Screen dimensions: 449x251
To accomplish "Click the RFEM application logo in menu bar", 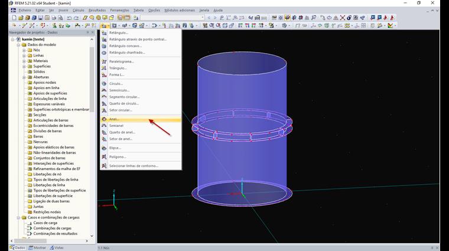I will click(x=13, y=10).
